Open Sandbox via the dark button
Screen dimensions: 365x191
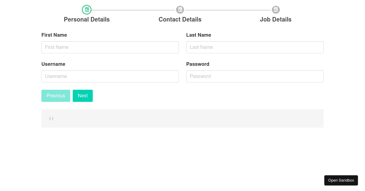[341, 180]
